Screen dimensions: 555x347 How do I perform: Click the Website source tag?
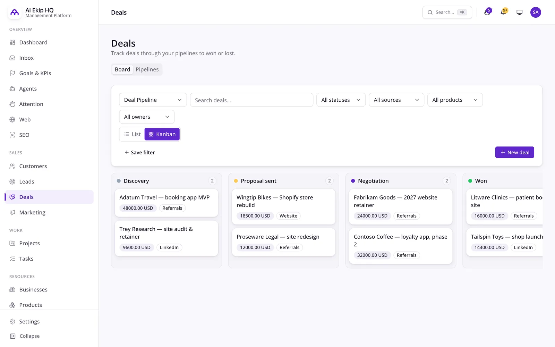[288, 216]
